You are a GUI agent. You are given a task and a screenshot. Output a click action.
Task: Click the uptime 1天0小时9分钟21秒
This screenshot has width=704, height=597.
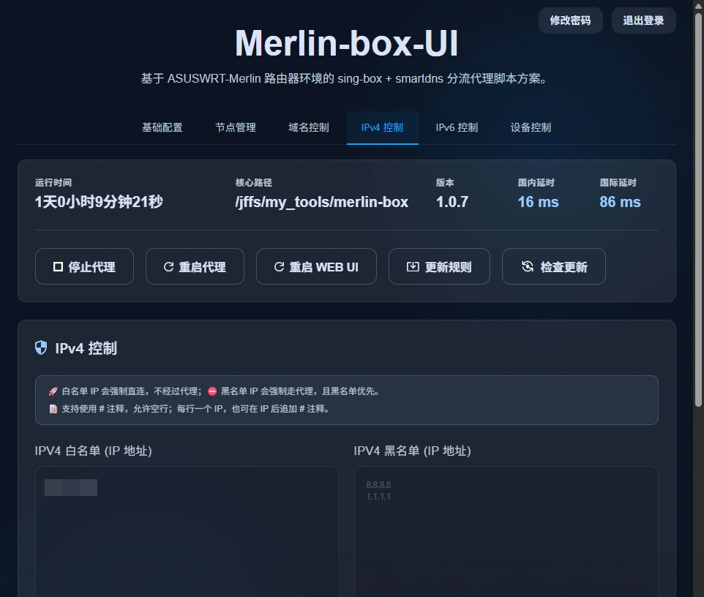tap(99, 202)
